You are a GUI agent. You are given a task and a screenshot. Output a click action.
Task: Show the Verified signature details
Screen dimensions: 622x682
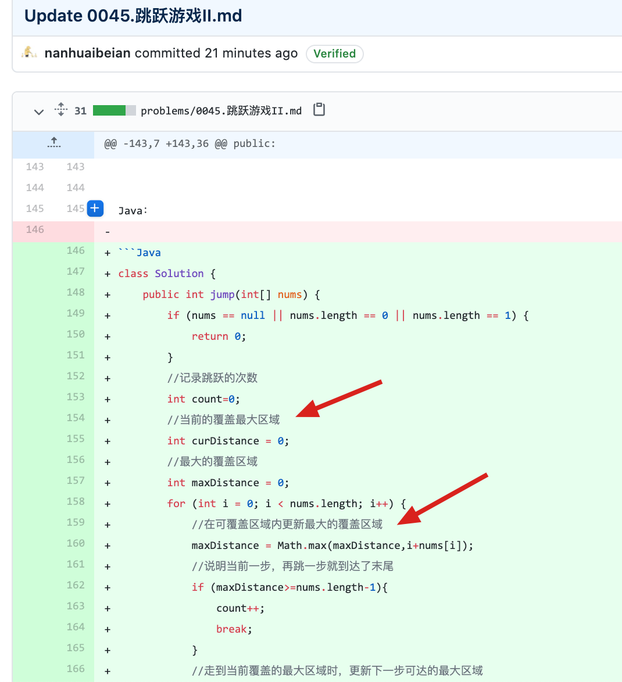pyautogui.click(x=334, y=53)
